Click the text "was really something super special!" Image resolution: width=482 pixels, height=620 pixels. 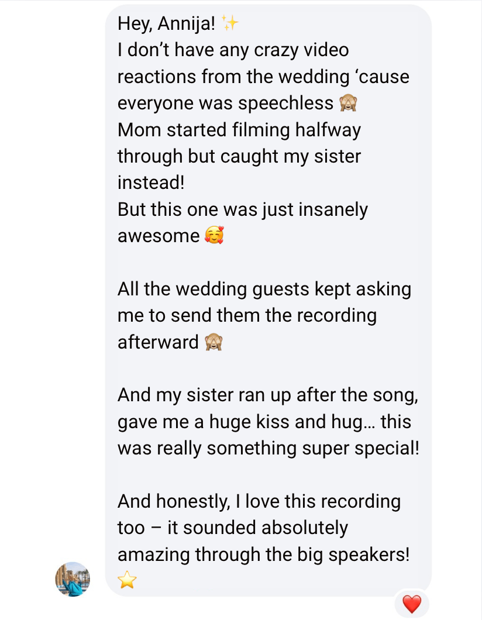[268, 448]
